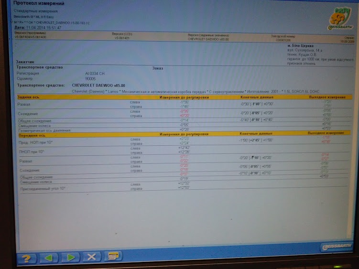Print the report with the printer button
The image size is (359, 269).
point(113,256)
